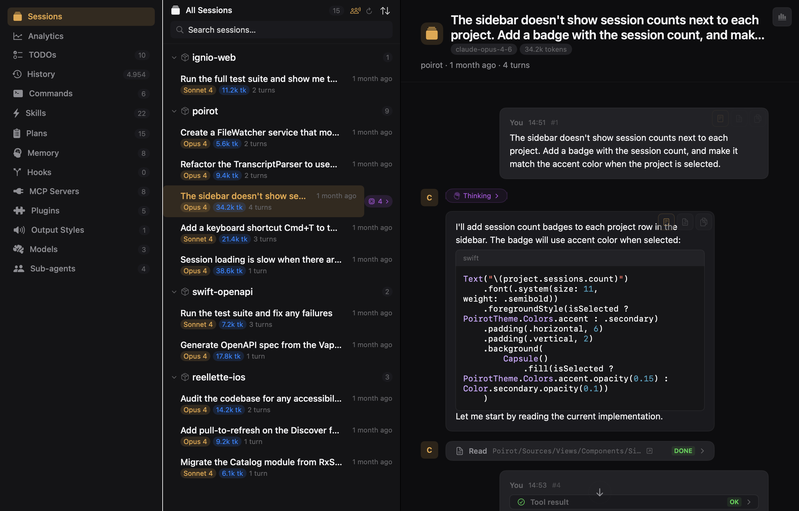The height and width of the screenshot is (511, 799).
Task: Collapse the poirot project group
Action: point(174,111)
